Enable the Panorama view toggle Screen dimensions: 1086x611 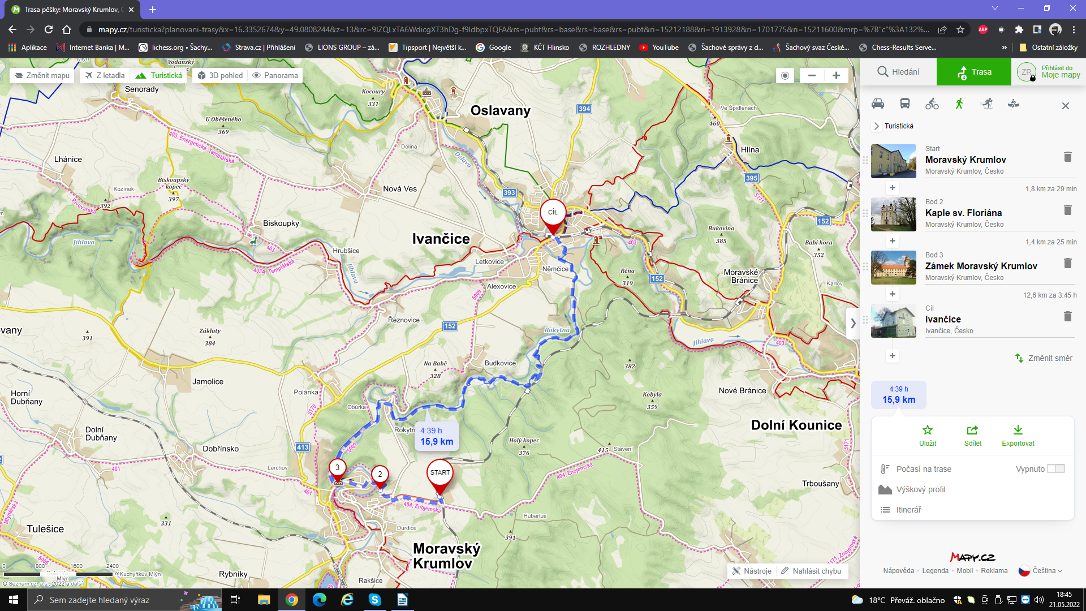click(x=275, y=75)
